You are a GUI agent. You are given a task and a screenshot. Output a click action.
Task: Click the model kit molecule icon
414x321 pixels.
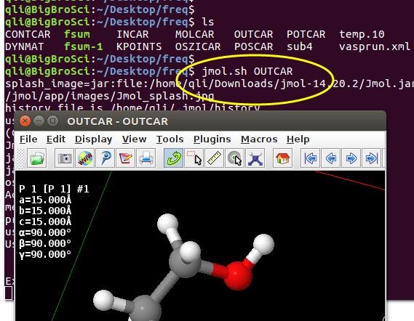pyautogui.click(x=255, y=158)
